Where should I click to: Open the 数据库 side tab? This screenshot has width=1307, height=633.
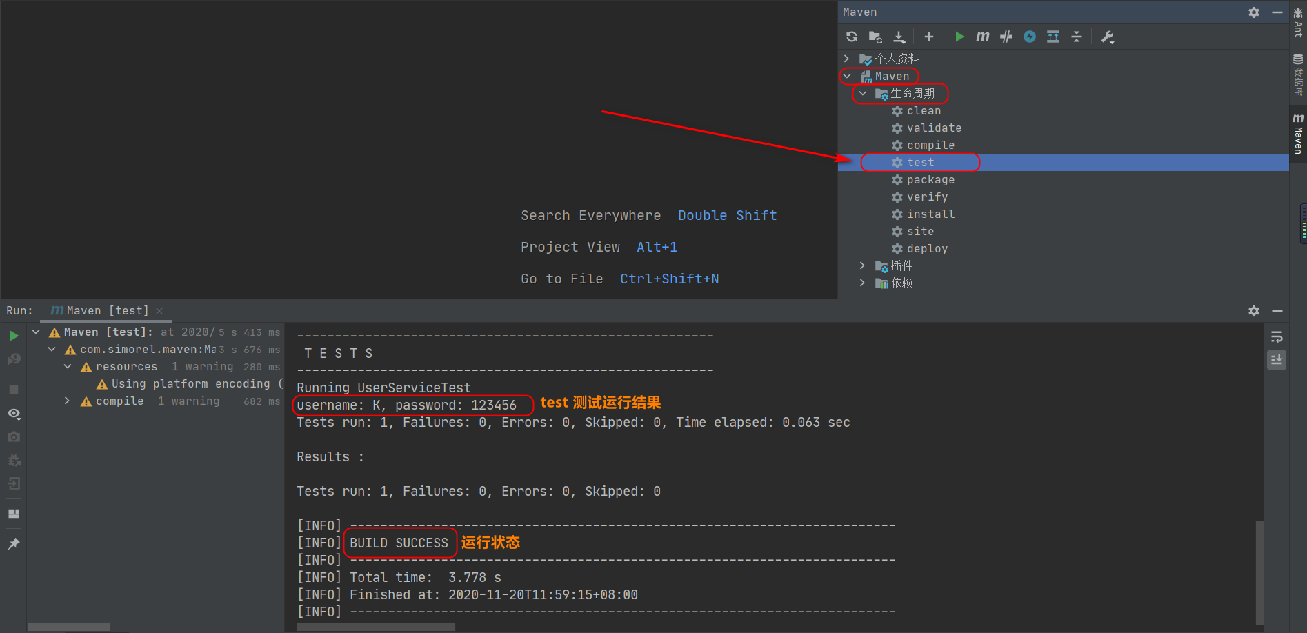point(1298,74)
